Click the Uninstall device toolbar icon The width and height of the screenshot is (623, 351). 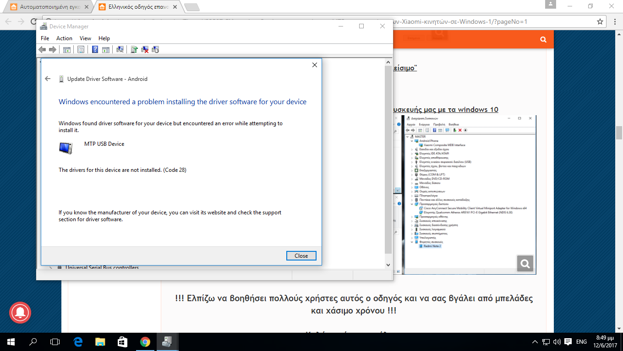(x=145, y=49)
